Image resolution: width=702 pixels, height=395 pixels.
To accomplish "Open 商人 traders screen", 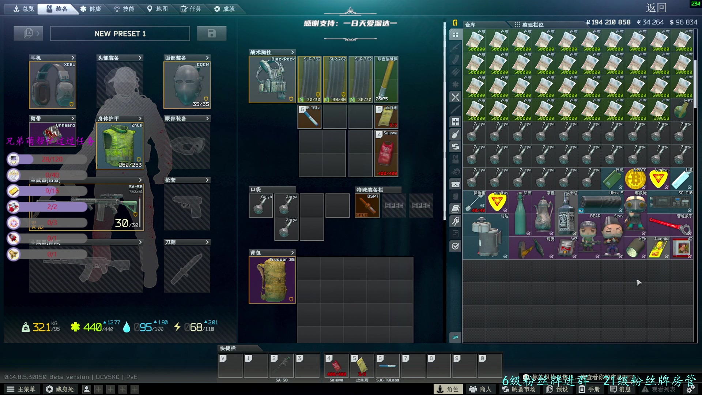I will click(480, 389).
